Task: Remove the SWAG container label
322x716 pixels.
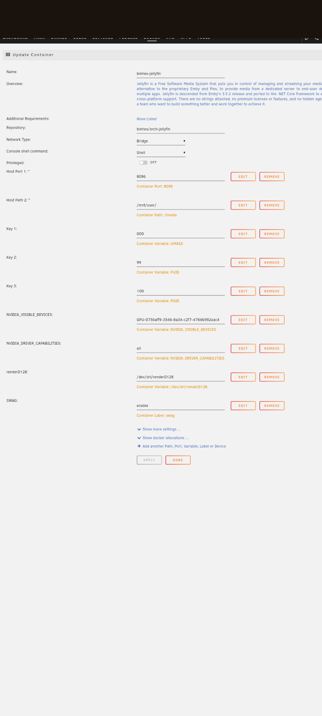Action: coord(272,405)
